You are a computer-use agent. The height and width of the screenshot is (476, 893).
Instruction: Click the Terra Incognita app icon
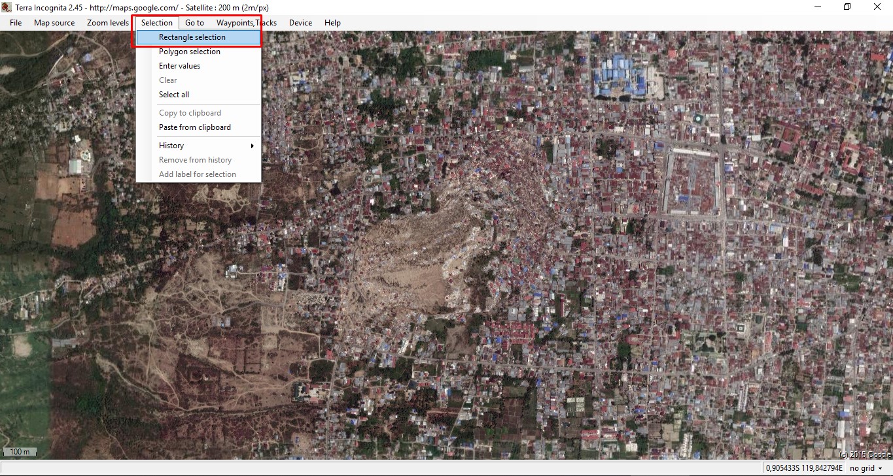(x=7, y=7)
